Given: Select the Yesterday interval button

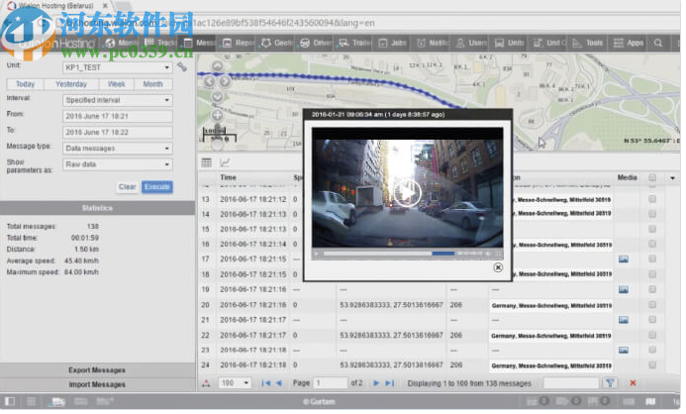Looking at the screenshot, I should (71, 84).
